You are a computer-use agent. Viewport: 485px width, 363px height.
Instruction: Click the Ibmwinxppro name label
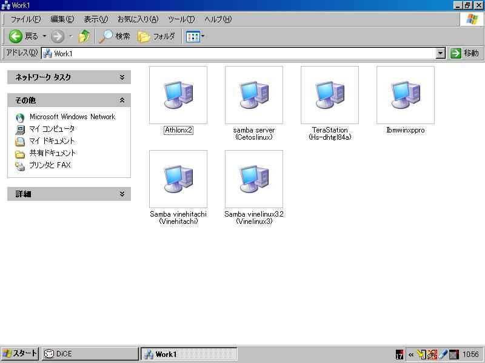pos(406,130)
